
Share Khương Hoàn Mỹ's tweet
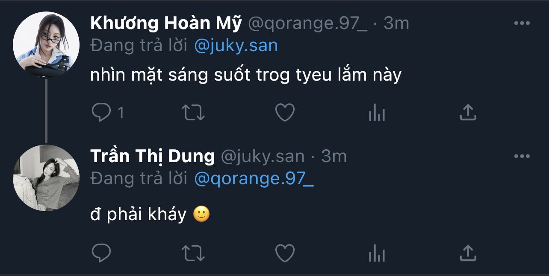coord(468,113)
